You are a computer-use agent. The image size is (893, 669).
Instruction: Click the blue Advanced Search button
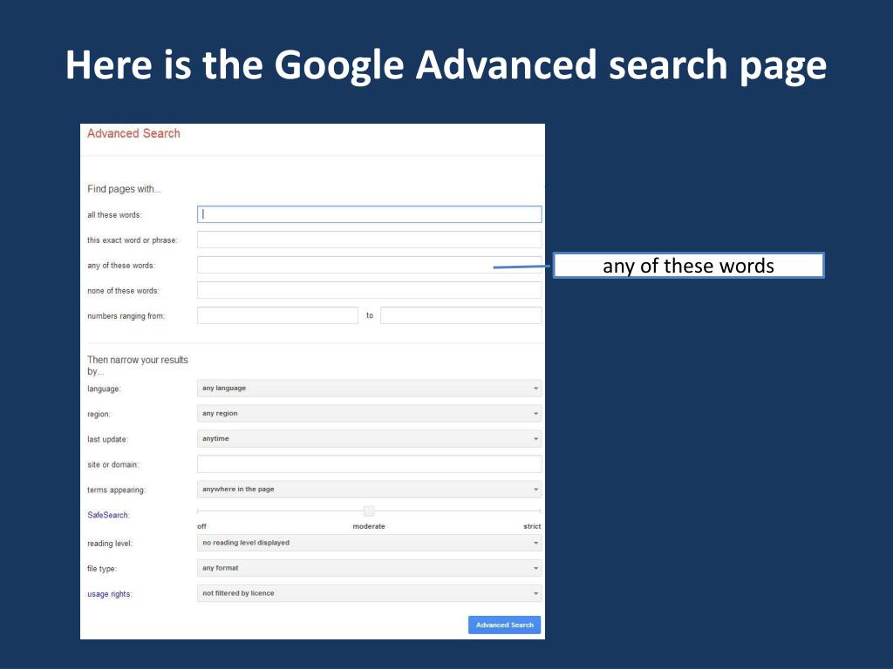[504, 625]
